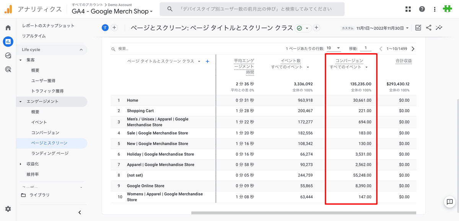Open the dropdown beside the status check
The width and height of the screenshot is (459, 221).
pos(307,28)
